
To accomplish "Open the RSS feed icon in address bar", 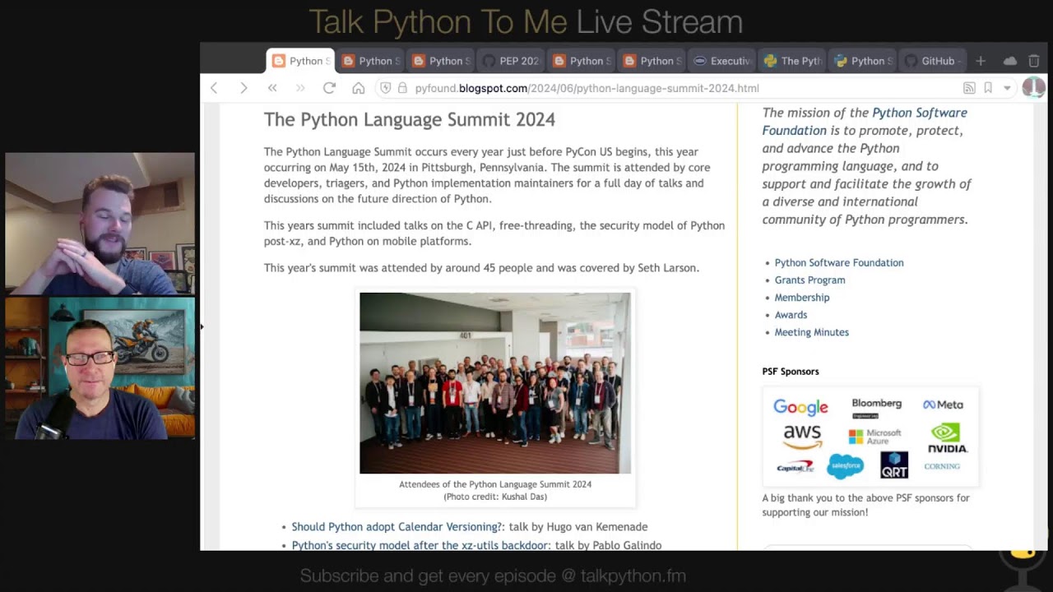I will pyautogui.click(x=969, y=88).
